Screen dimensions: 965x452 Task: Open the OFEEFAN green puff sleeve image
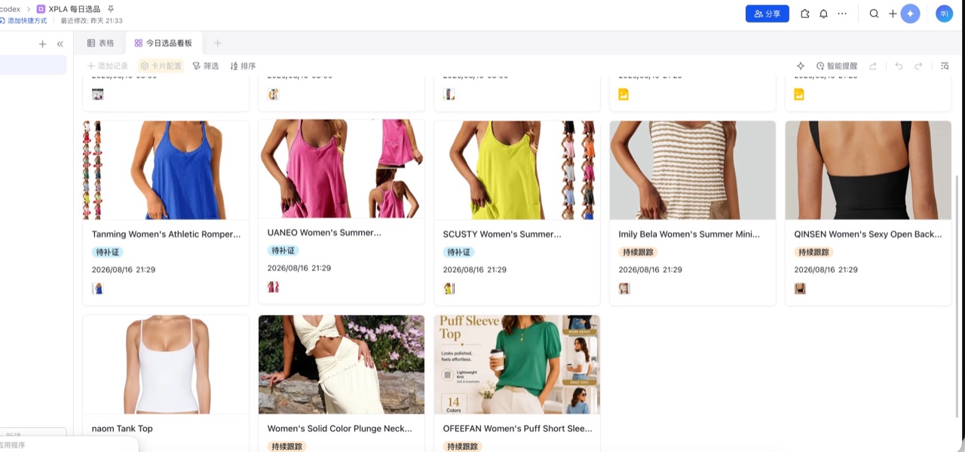click(x=517, y=365)
